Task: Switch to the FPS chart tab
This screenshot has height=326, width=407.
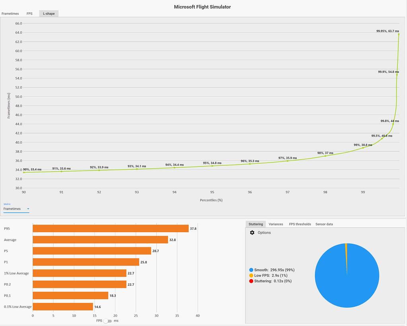Action: pos(29,14)
